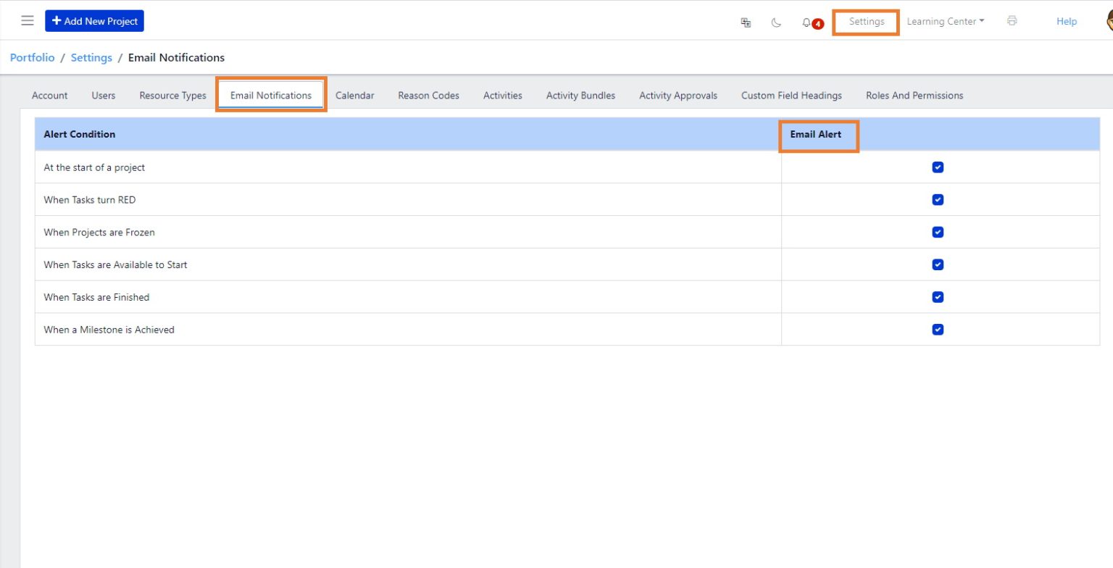Click 'At the start of a project' text
The width and height of the screenshot is (1113, 568).
click(x=94, y=167)
